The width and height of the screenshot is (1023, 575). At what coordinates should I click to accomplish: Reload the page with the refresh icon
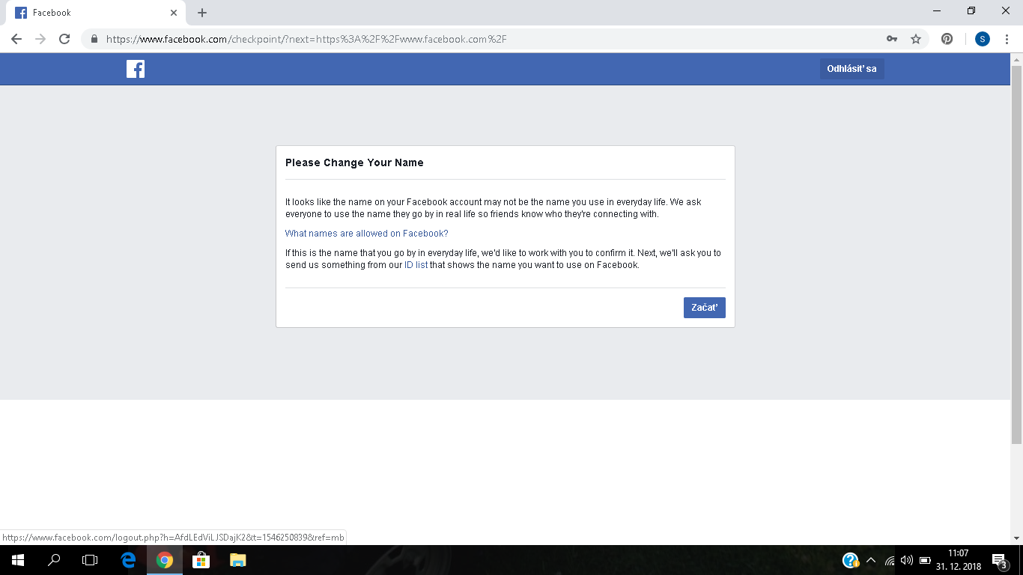64,39
